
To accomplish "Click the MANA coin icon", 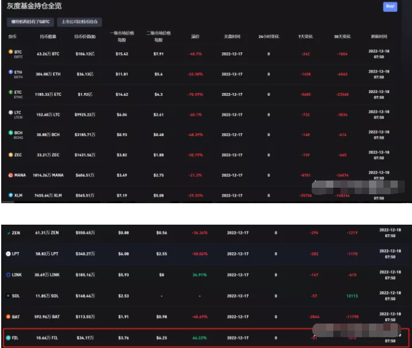I will click(x=10, y=175).
